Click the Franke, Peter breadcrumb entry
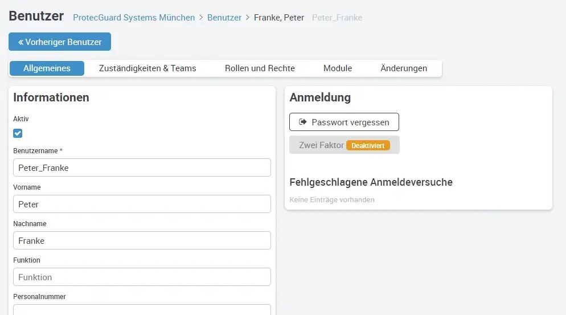This screenshot has height=315, width=566. 278,18
